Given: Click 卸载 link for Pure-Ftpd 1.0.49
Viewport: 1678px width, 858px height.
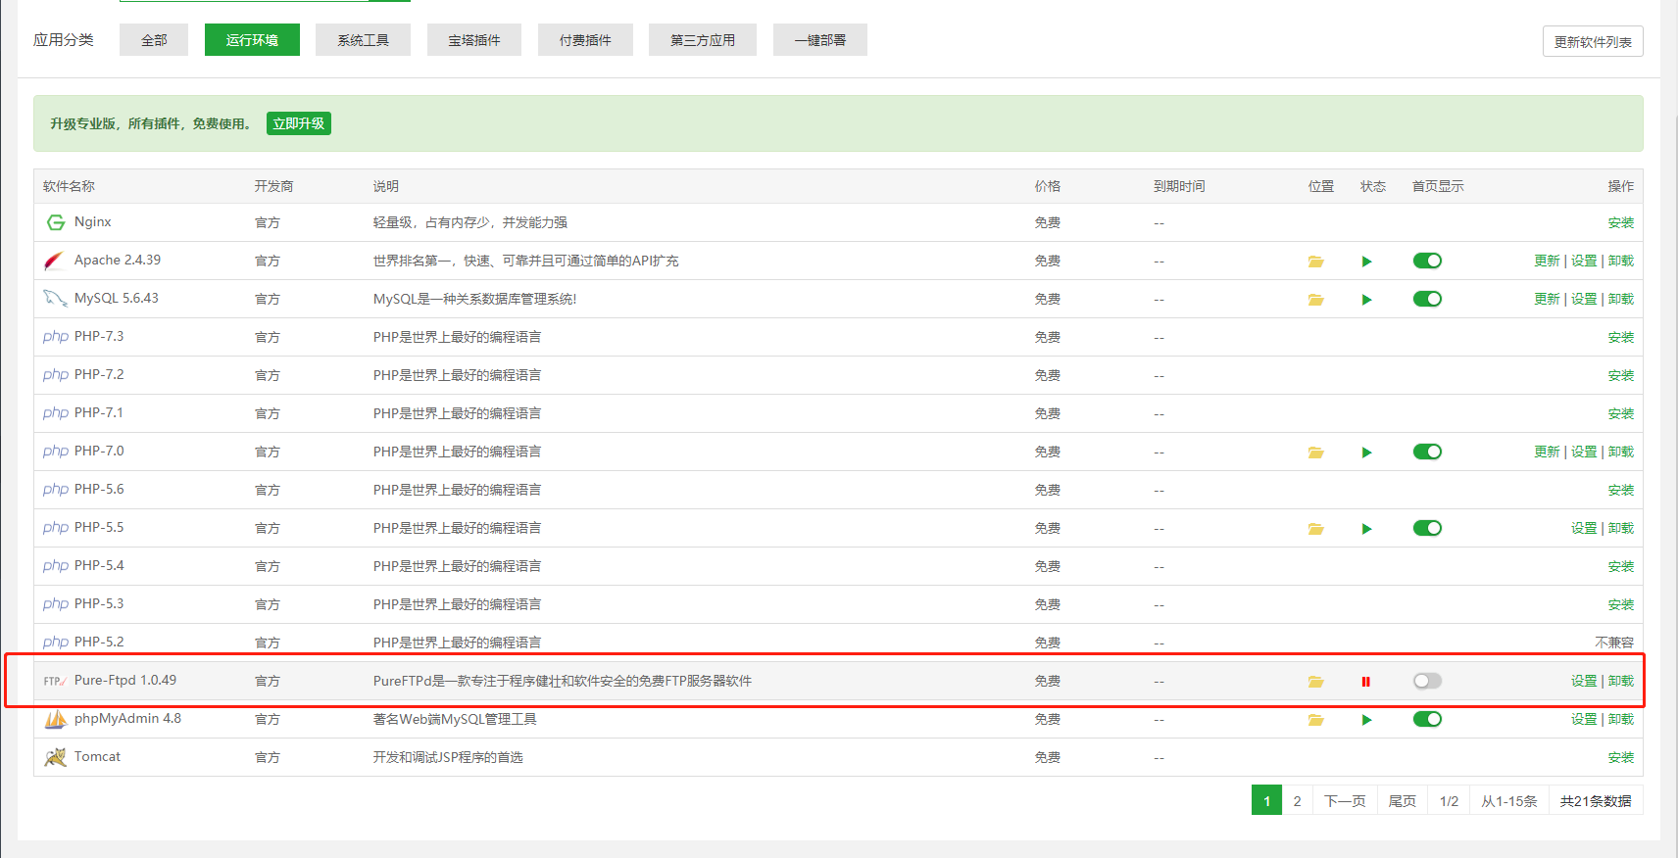Looking at the screenshot, I should pos(1621,681).
